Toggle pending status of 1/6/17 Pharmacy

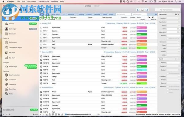41,34
